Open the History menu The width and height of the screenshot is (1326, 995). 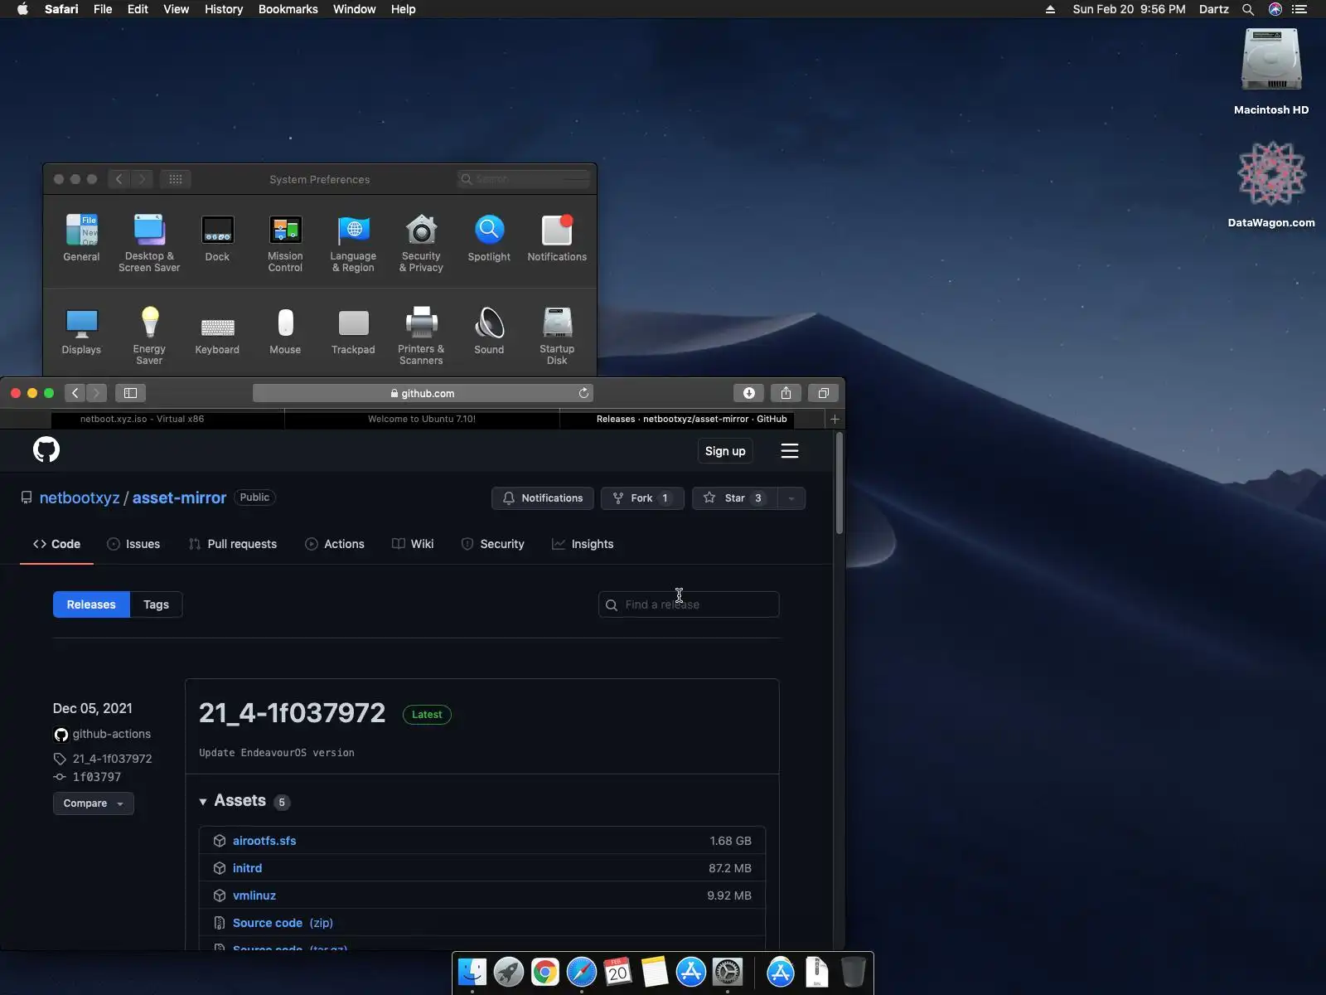224,9
